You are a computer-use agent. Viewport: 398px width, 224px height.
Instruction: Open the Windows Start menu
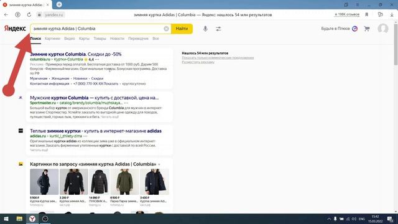[x=6, y=218]
